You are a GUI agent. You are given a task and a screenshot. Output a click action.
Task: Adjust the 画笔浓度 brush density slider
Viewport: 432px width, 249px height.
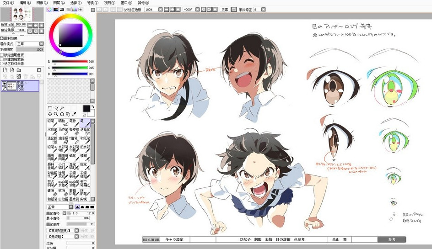(81, 224)
